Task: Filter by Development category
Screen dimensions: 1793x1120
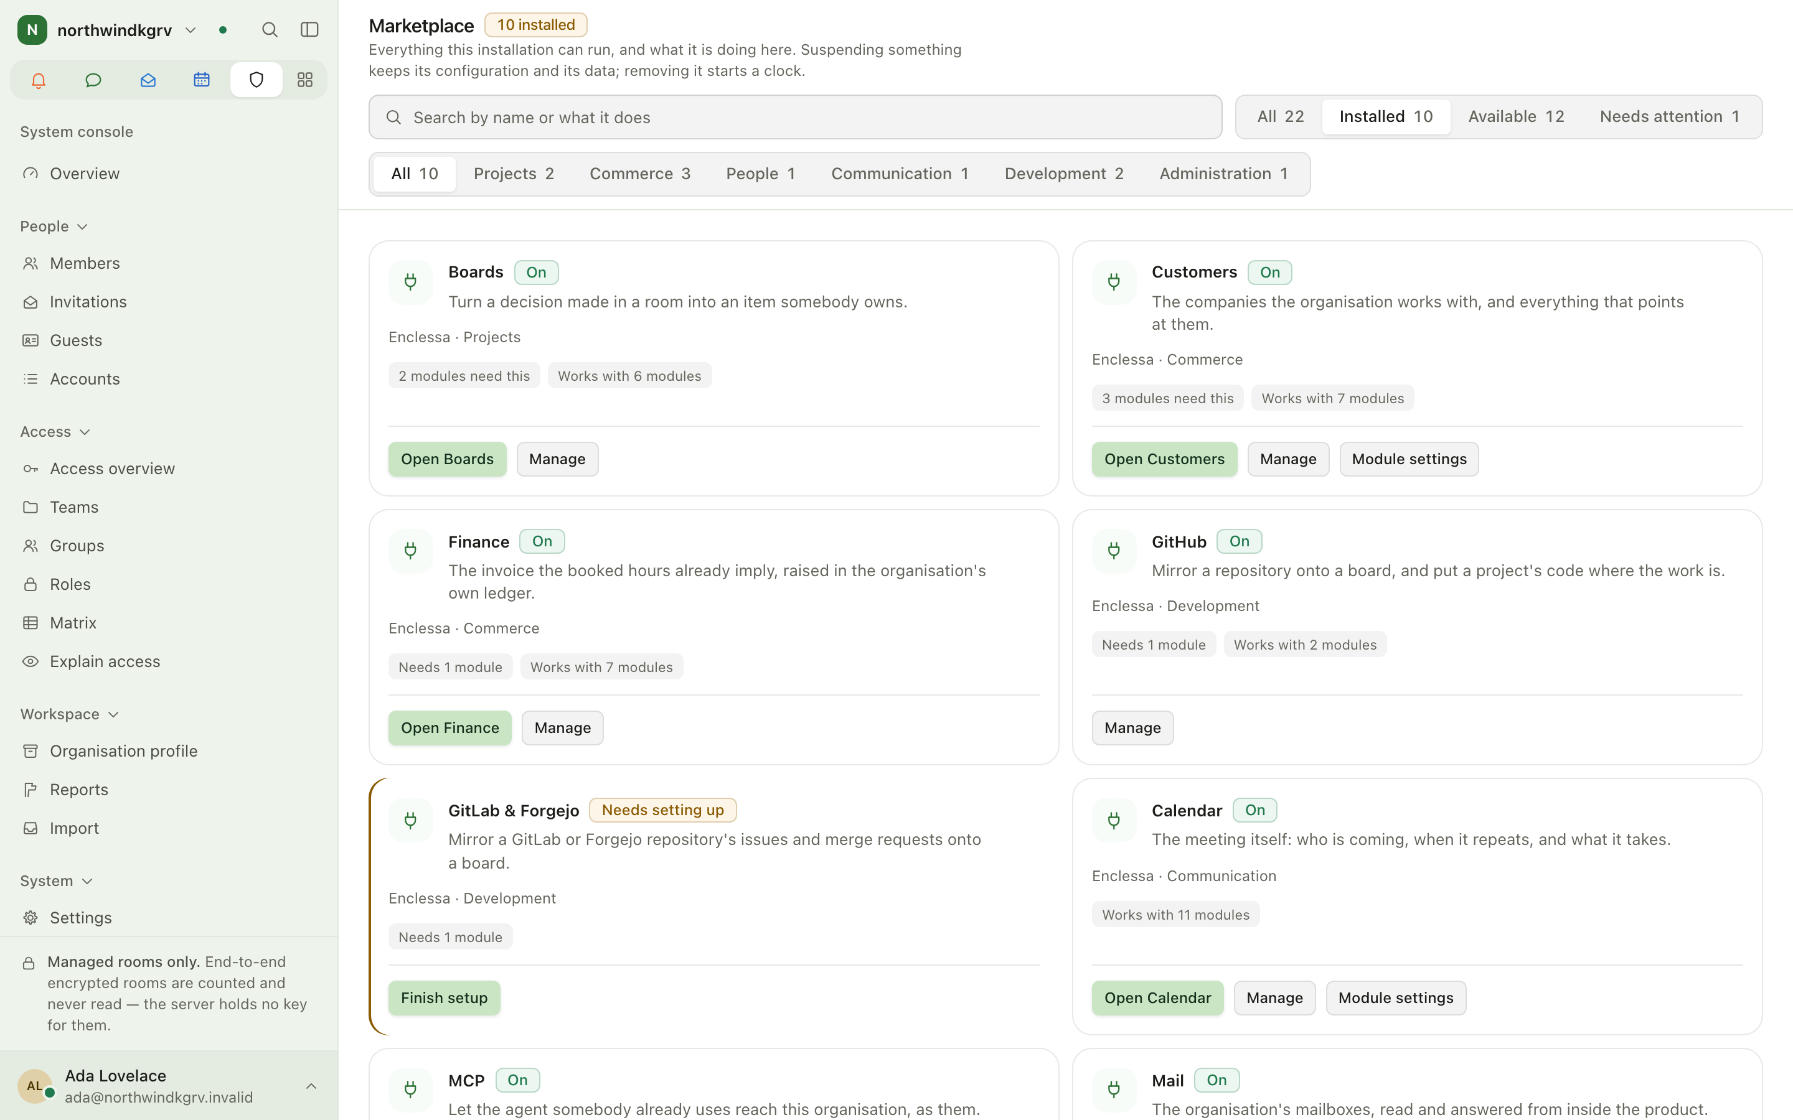Action: click(1064, 174)
